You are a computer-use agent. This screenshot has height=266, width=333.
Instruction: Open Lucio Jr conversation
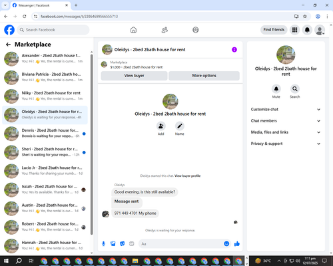point(45,171)
